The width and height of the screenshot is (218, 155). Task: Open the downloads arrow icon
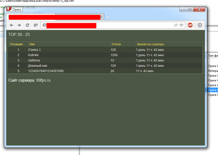(200, 25)
